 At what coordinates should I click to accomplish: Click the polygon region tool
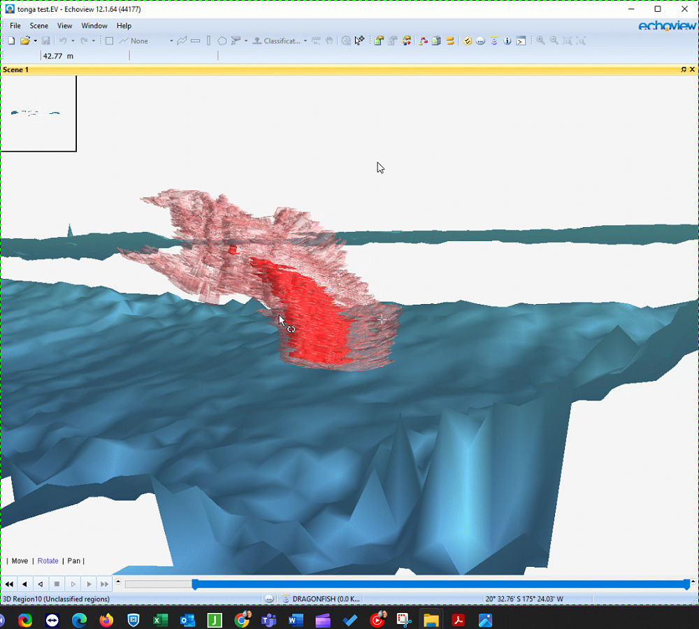[222, 41]
